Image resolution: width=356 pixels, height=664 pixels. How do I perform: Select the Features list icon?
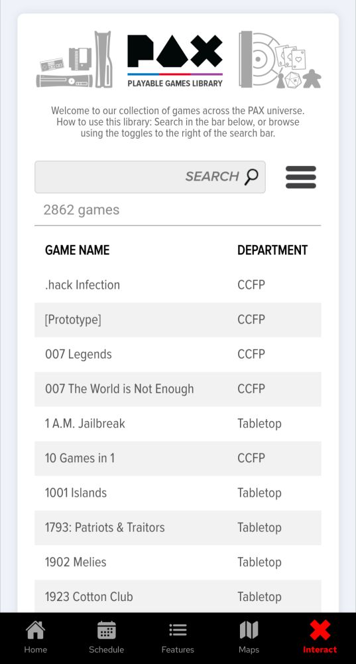click(178, 630)
